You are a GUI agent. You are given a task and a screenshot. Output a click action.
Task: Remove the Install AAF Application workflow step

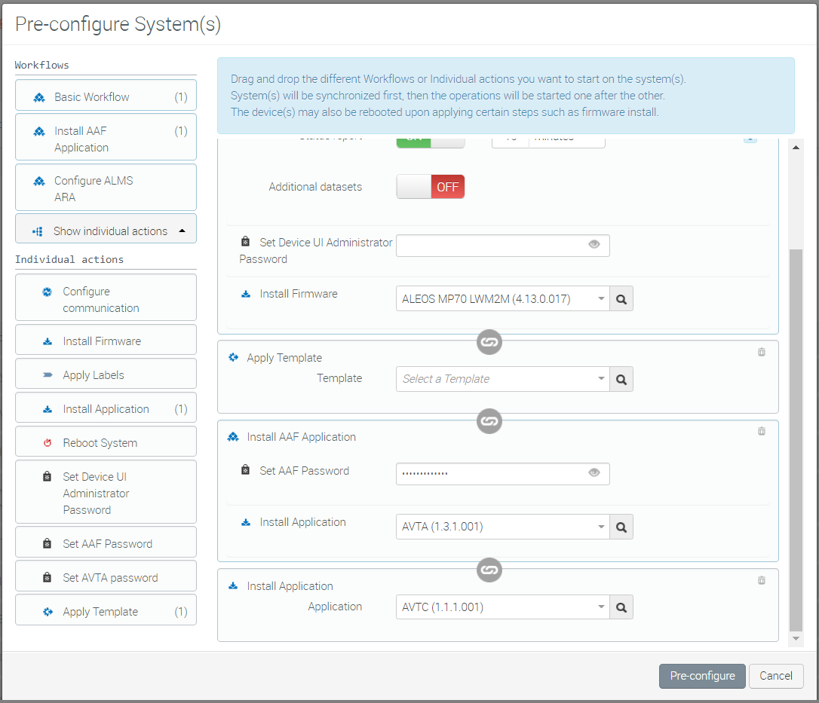pos(762,431)
